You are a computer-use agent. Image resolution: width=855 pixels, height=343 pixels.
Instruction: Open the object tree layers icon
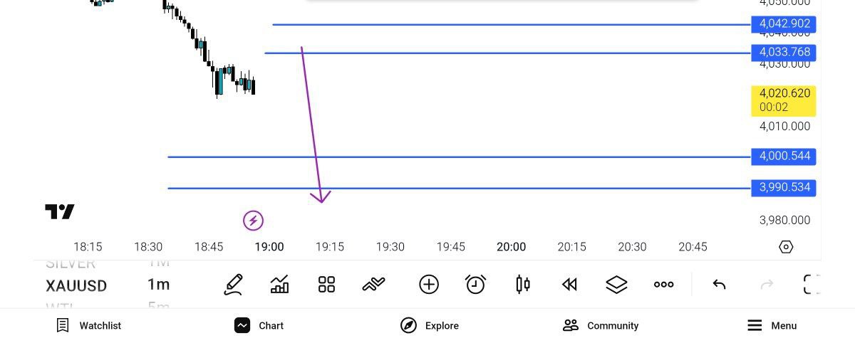[x=616, y=285]
